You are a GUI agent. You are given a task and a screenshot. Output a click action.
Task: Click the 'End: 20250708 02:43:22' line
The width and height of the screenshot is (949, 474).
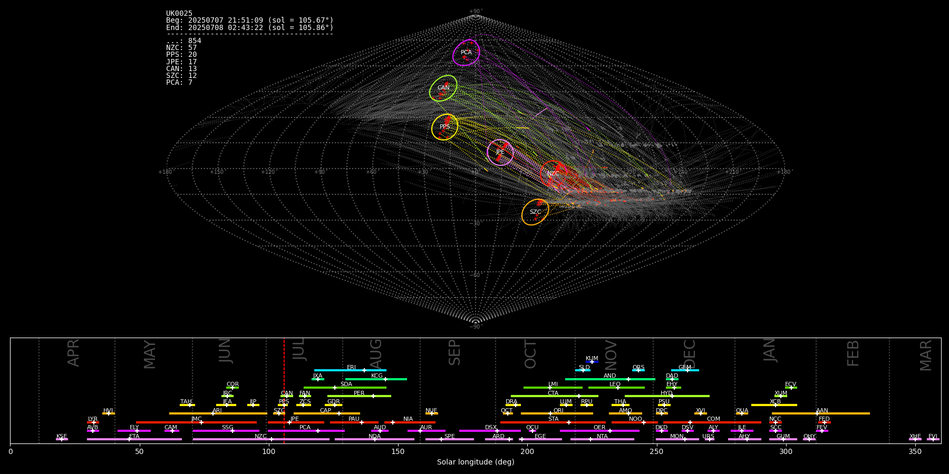250,27
